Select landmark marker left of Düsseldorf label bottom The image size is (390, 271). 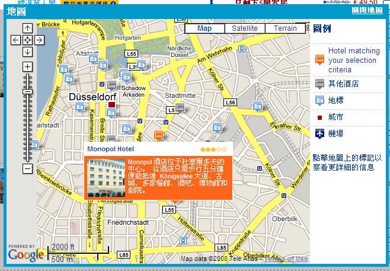point(79,107)
